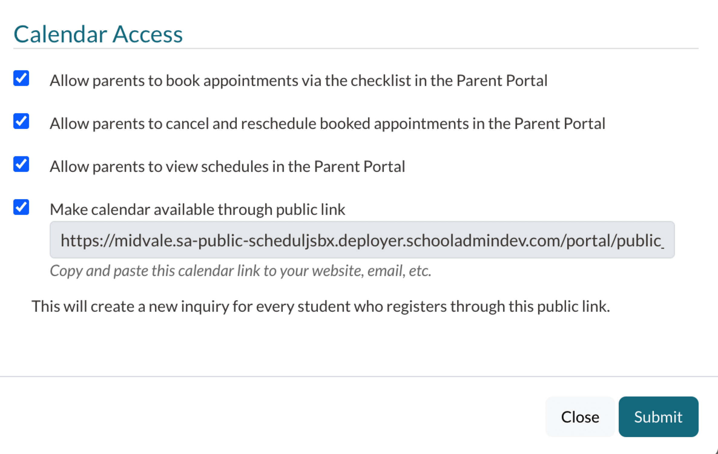Click the public calendar link URL field

click(362, 240)
